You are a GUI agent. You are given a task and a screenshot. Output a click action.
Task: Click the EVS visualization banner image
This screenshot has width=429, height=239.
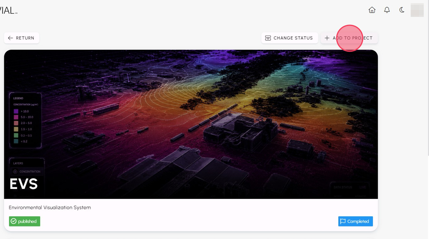click(x=191, y=124)
